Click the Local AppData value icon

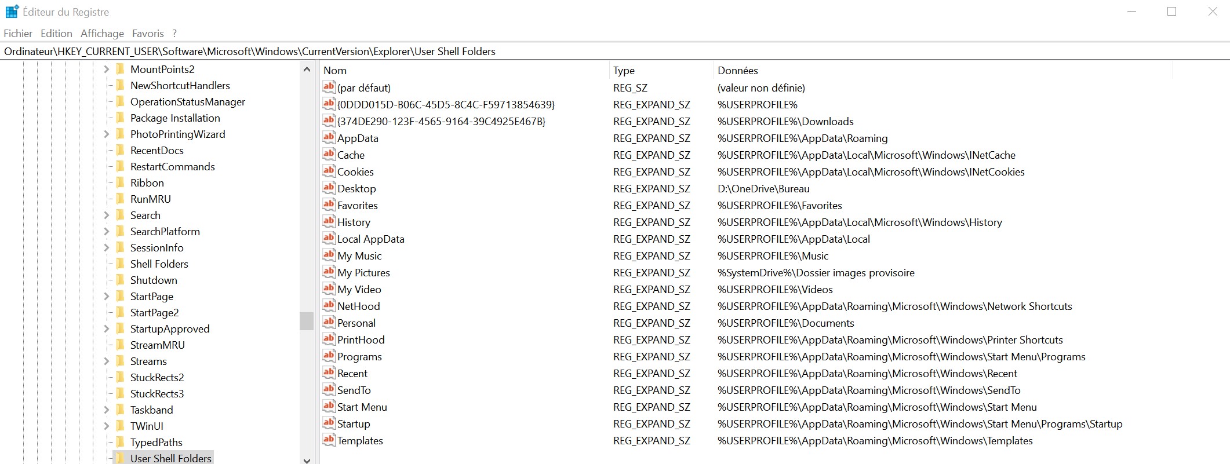tap(329, 239)
